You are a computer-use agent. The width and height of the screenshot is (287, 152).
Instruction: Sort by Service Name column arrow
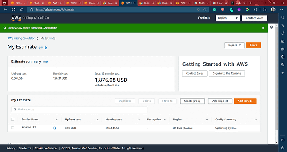(57, 120)
